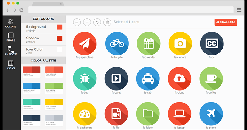The width and height of the screenshot is (247, 130).
Task: Open the Shadow panel in sidebar
Action: 11,51
